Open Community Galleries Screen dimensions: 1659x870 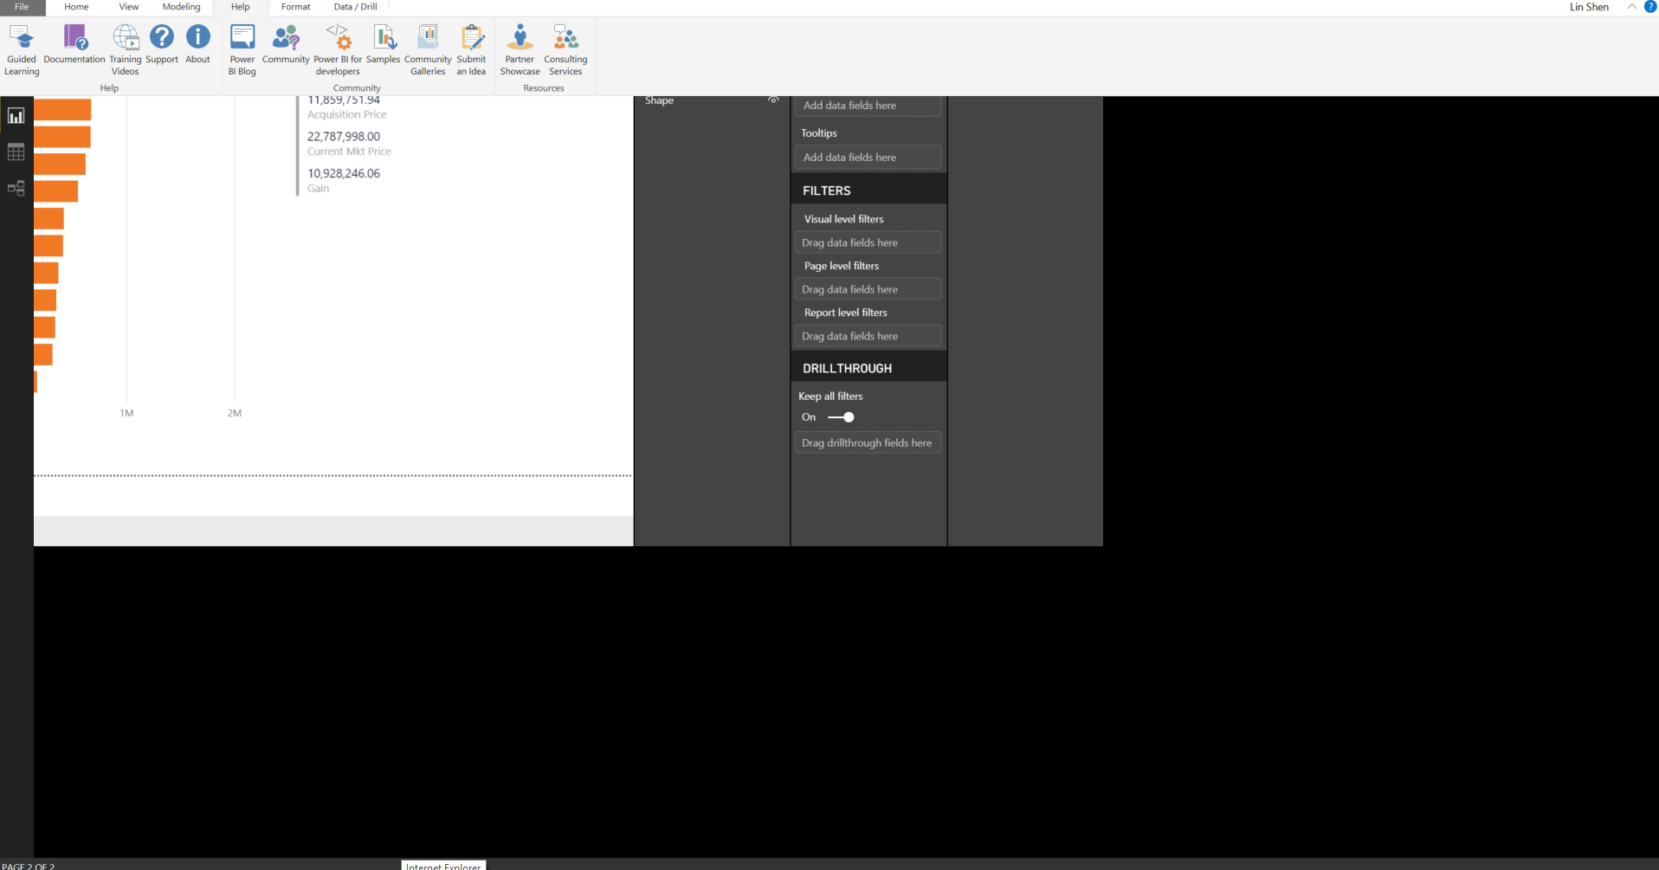[428, 50]
